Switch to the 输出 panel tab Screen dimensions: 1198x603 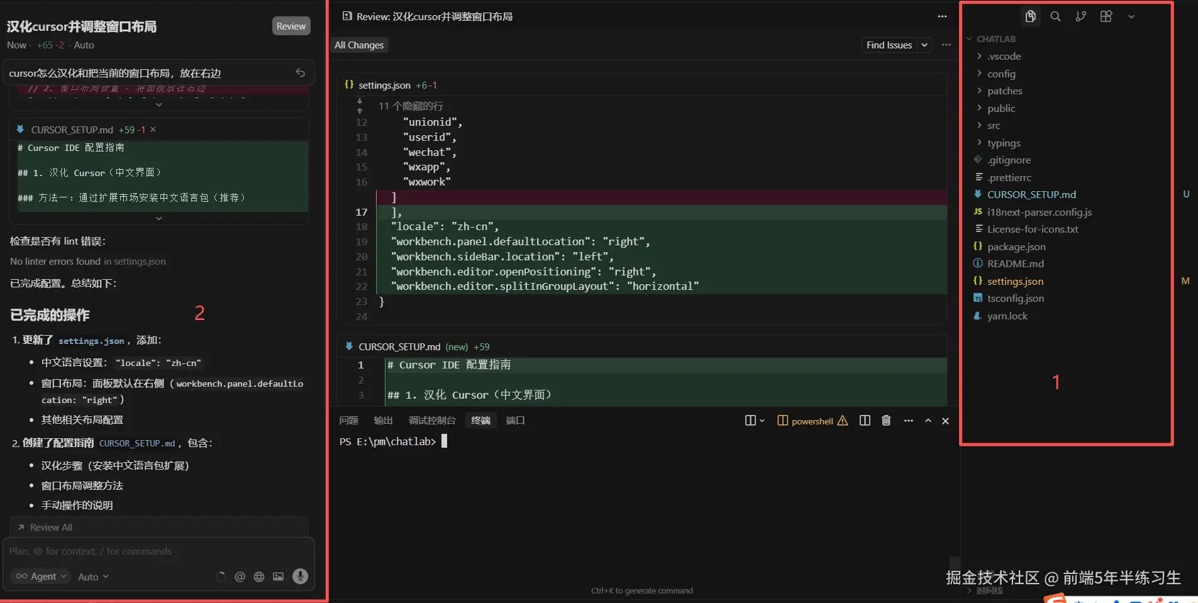pos(382,421)
